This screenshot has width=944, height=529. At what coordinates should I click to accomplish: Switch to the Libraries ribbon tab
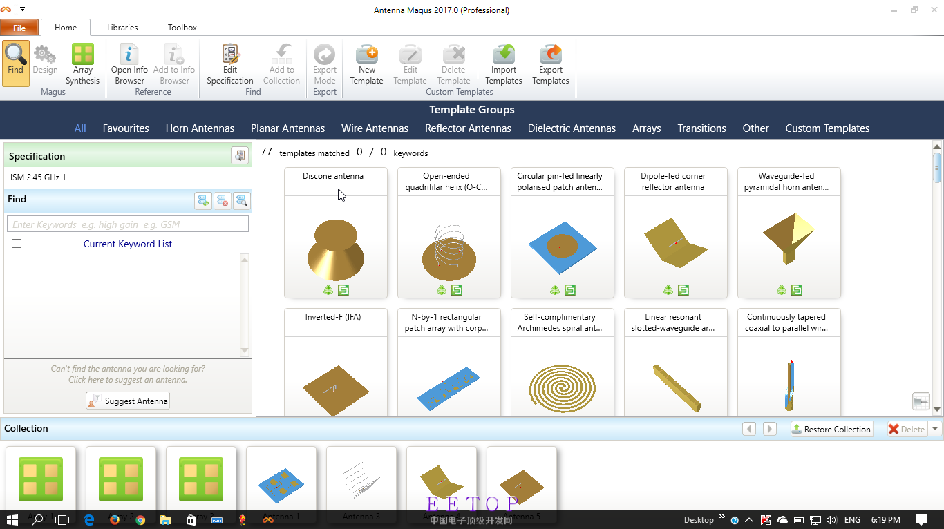[x=122, y=28]
